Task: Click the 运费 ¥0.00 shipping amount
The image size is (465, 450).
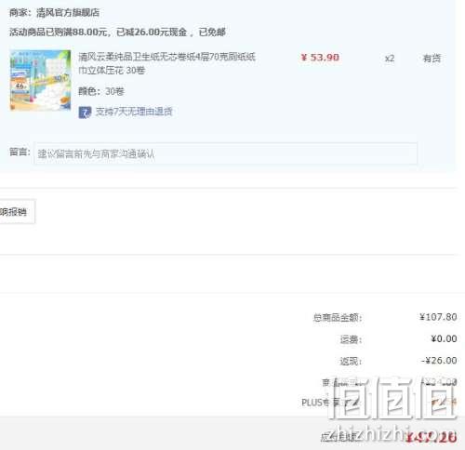Action: click(x=444, y=338)
